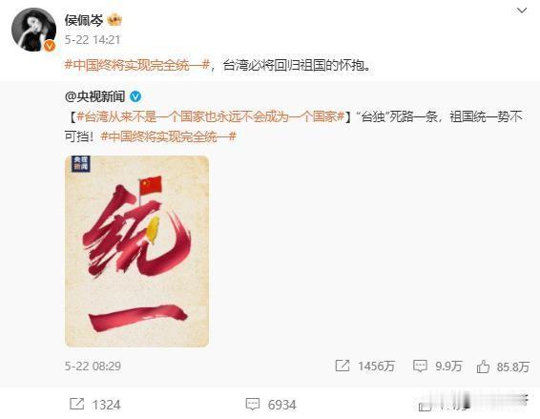This screenshot has width=540, height=419.
Task: Click the crown membership badge icon
Action: 114,20
